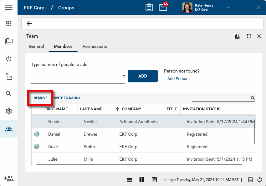The width and height of the screenshot is (266, 186).
Task: Expand the people name dropdown arrow
Action: coord(124,76)
